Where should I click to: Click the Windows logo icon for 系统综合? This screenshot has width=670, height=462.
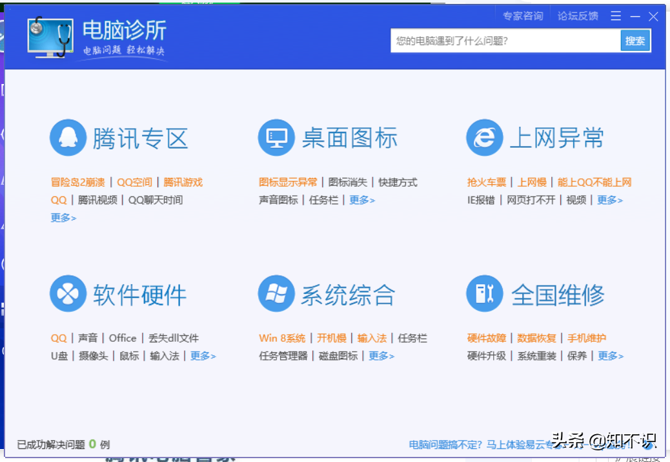click(276, 293)
